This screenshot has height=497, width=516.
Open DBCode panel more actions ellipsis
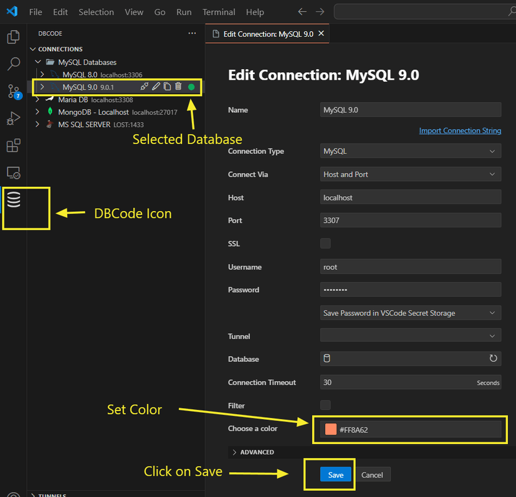[192, 33]
